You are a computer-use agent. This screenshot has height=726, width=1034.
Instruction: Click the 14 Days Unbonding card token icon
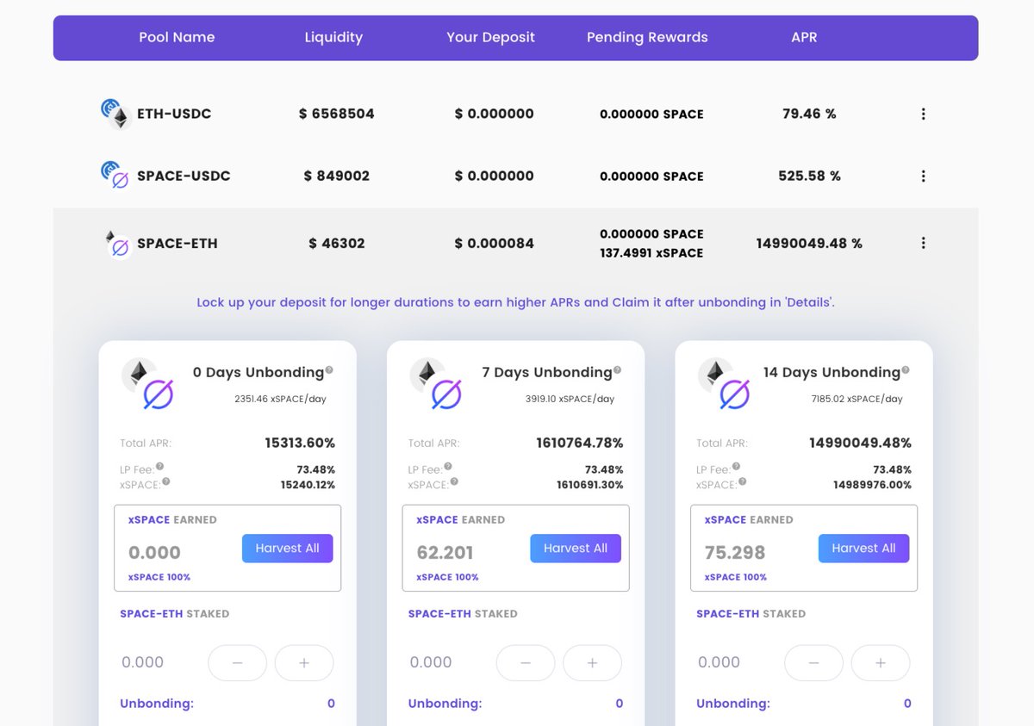[723, 384]
